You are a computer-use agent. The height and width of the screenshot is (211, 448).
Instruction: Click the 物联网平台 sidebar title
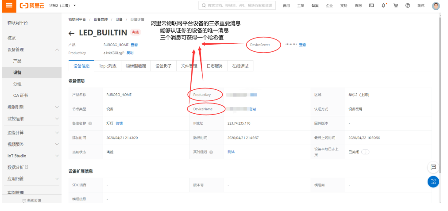click(18, 23)
